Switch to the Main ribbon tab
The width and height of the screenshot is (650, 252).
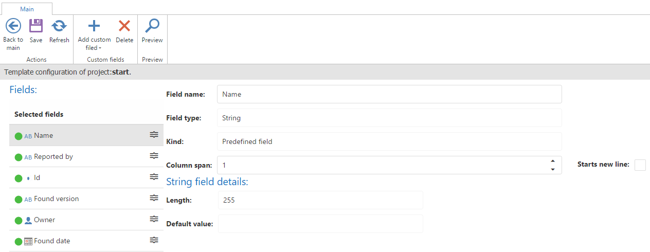click(27, 9)
